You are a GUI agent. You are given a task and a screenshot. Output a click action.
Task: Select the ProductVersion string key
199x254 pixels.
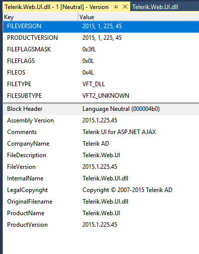pos(27,225)
